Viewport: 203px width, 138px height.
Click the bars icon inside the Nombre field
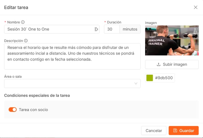click(96, 29)
